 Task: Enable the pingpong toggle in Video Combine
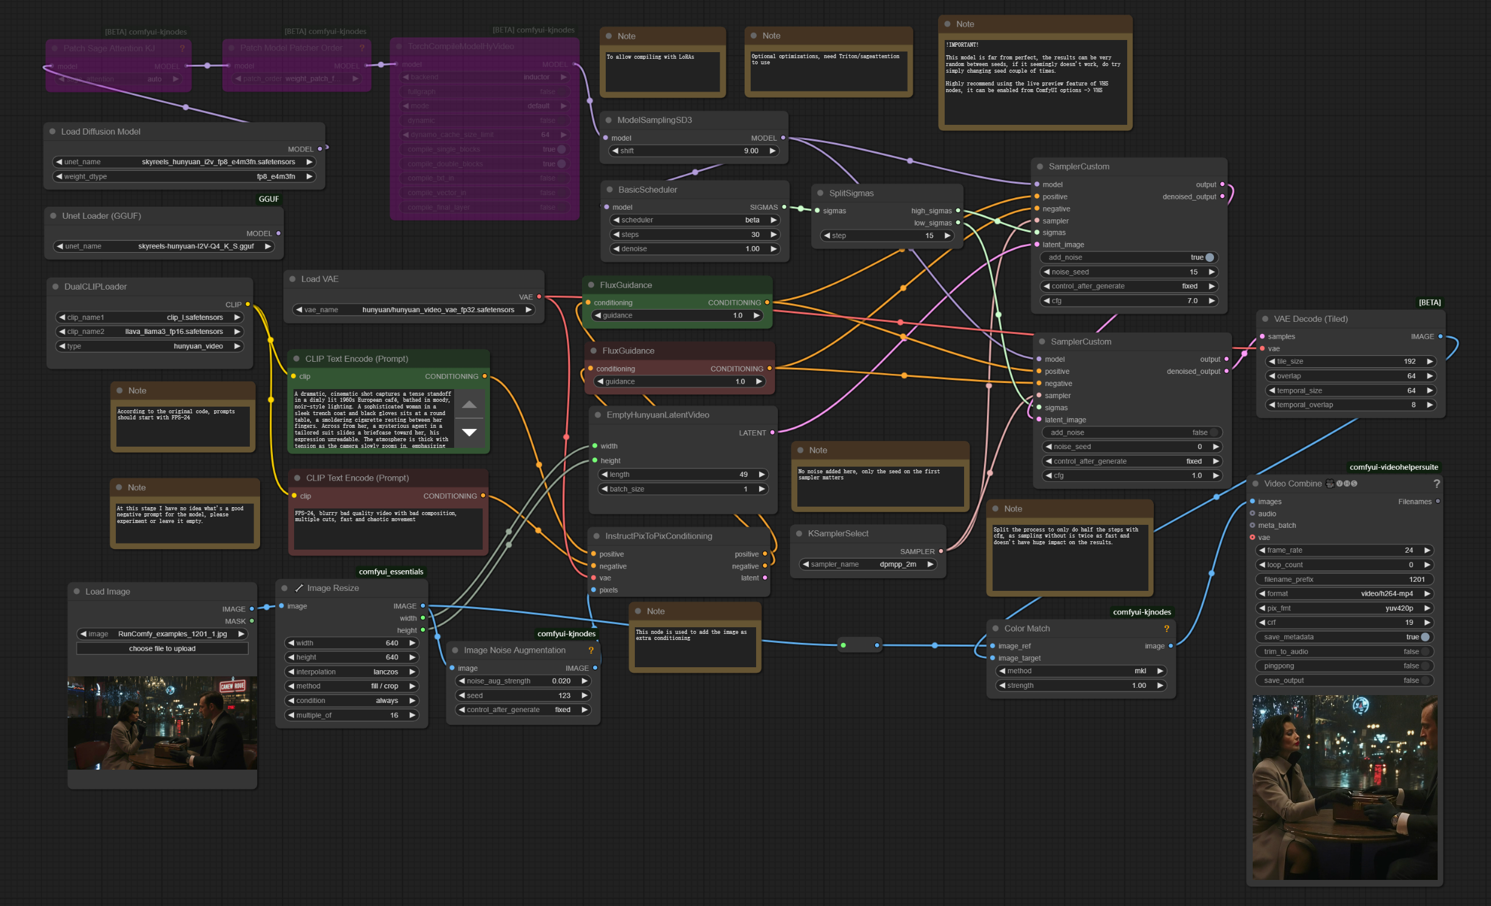click(1425, 666)
